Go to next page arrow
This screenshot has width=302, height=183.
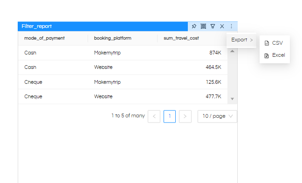185,116
